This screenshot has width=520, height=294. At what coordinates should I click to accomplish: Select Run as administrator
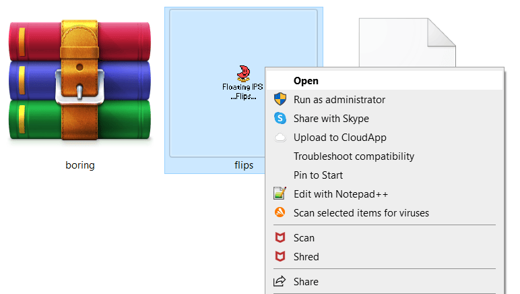click(x=339, y=100)
